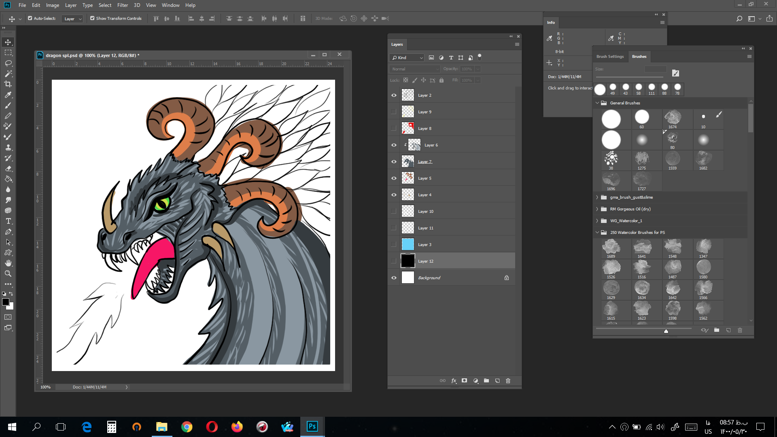This screenshot has height=437, width=777.
Task: Delete layer using Layers panel trash icon
Action: 508,381
